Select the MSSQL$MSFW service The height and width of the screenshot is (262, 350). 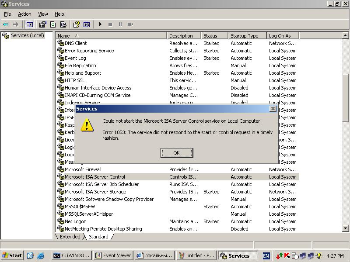pyautogui.click(x=80, y=207)
